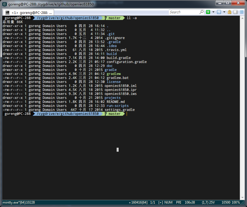Open the system menu hamburger icon
Image resolution: width=247 pixels, height=207 pixels.
(x=242, y=12)
